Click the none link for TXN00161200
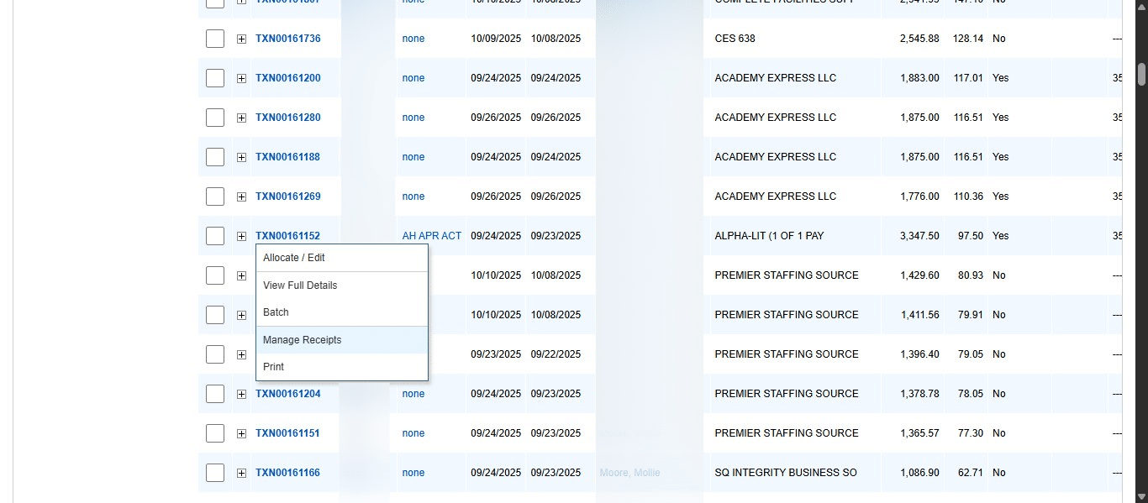 [x=413, y=77]
